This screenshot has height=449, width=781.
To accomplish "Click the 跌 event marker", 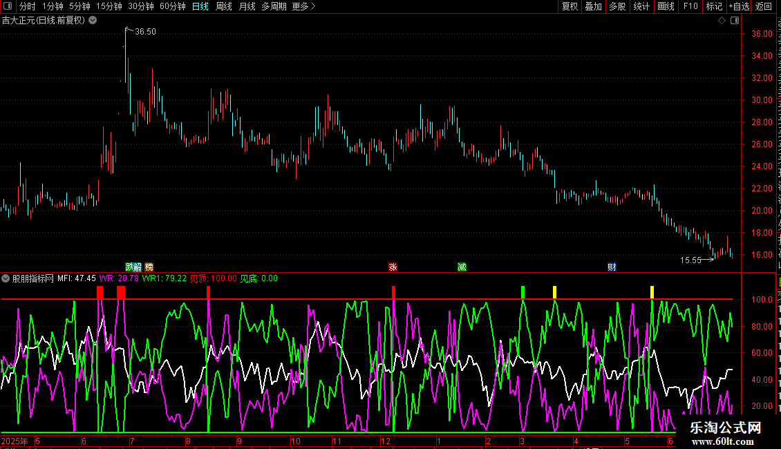I will (x=129, y=267).
